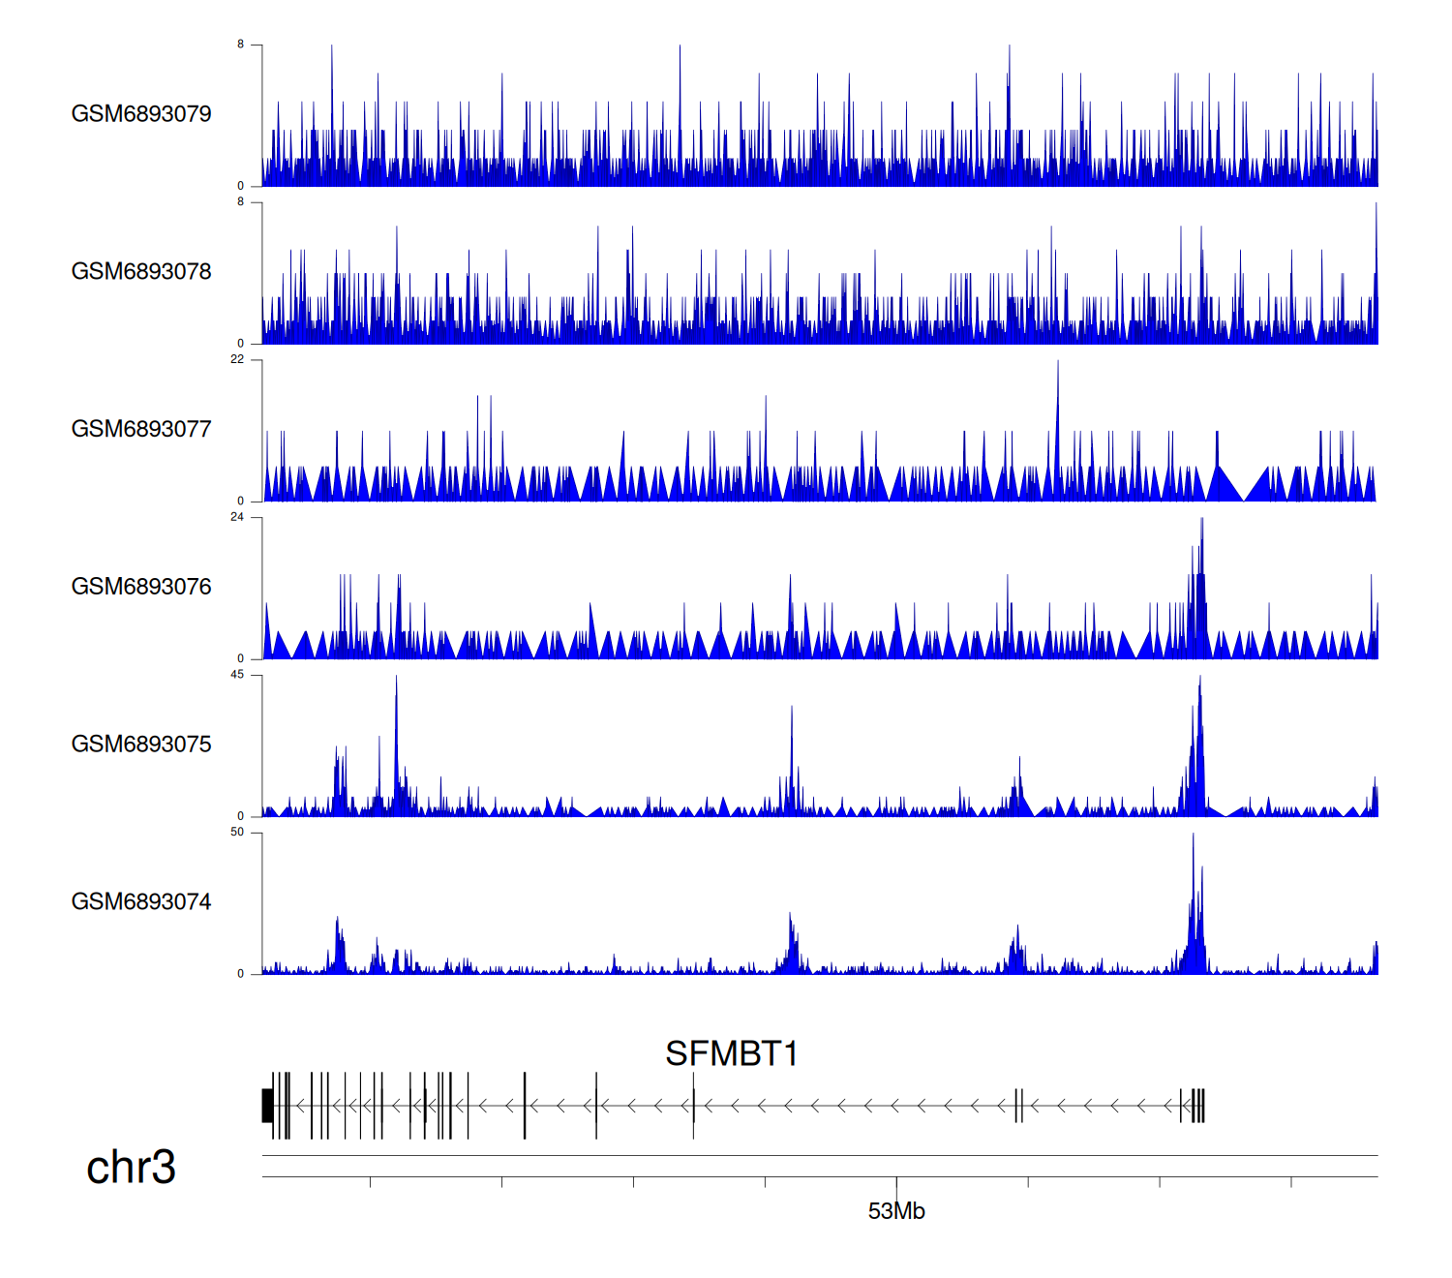Click the GSM6893079 track label

pos(141,114)
